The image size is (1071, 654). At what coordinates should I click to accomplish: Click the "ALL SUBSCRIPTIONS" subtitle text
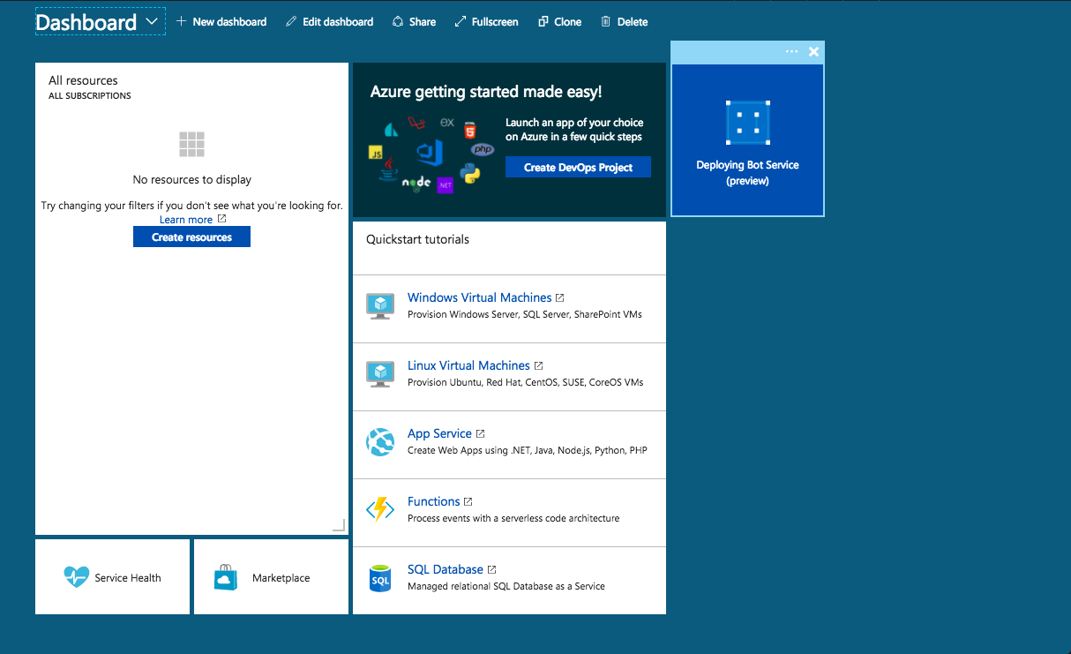(x=90, y=96)
